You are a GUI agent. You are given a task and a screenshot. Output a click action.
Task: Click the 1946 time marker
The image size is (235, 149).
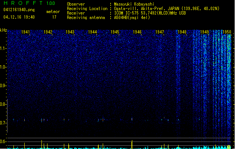(137, 32)
